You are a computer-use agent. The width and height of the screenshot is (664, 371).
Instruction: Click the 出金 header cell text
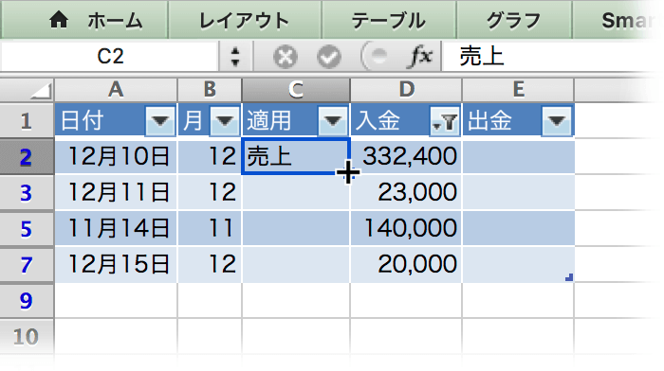click(490, 121)
